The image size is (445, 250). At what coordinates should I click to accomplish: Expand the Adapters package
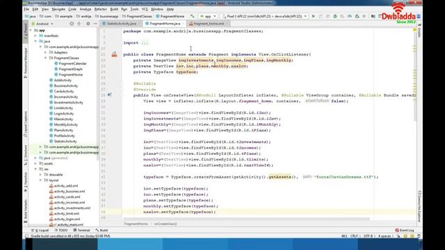coord(45,53)
